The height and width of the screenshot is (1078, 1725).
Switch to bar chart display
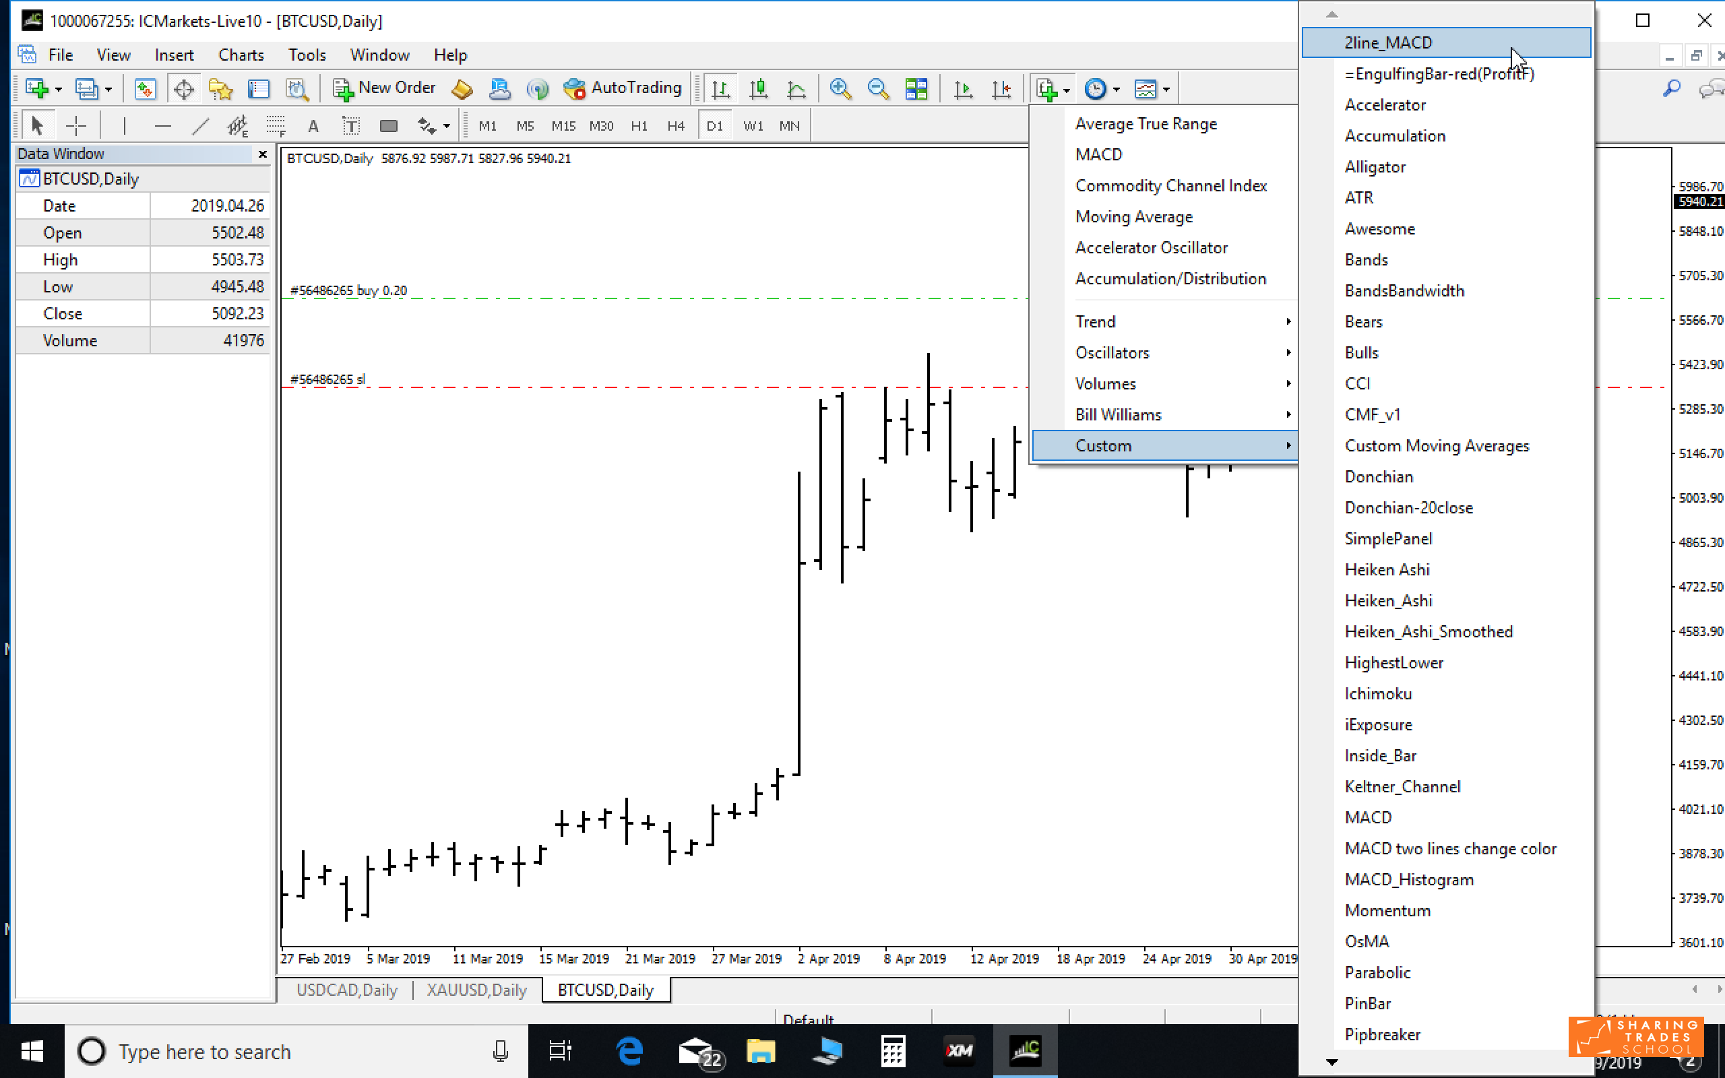(720, 89)
